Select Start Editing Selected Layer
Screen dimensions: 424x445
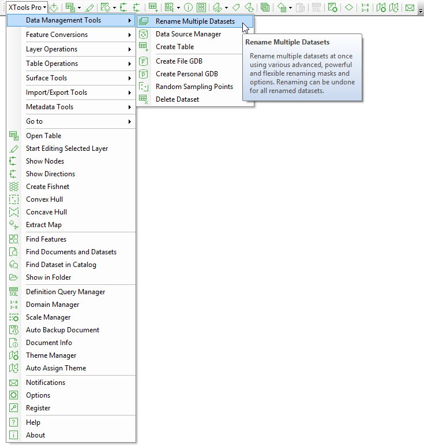(x=72, y=149)
